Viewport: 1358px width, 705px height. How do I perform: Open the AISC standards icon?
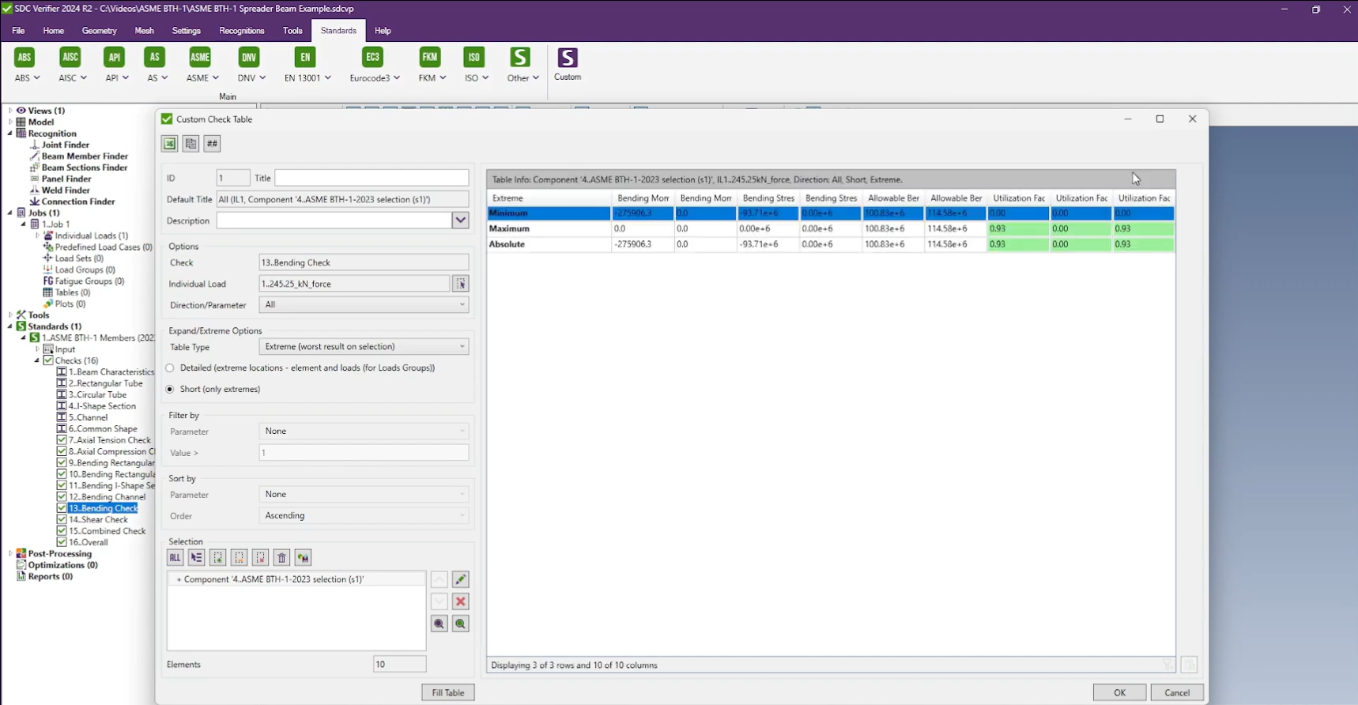(x=70, y=57)
